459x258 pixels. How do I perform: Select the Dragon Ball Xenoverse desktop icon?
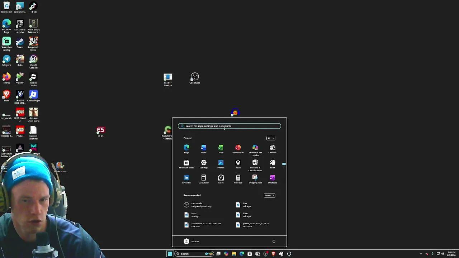(x=20, y=97)
